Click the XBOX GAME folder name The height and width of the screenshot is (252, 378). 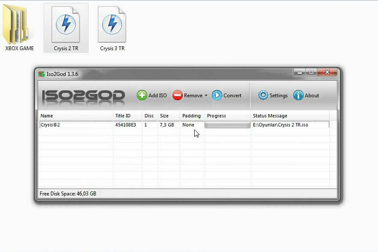point(19,48)
